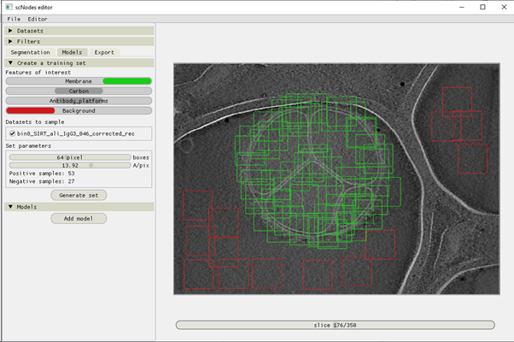Click the Add model button
The width and height of the screenshot is (514, 342).
tap(79, 219)
